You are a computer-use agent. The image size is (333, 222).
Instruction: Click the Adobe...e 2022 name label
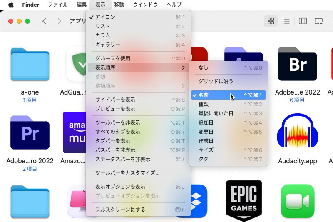297,92
